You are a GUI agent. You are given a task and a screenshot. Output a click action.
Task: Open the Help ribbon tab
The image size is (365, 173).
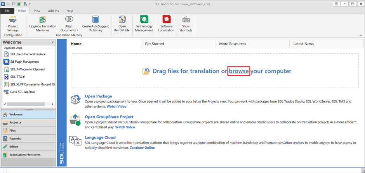[70, 11]
